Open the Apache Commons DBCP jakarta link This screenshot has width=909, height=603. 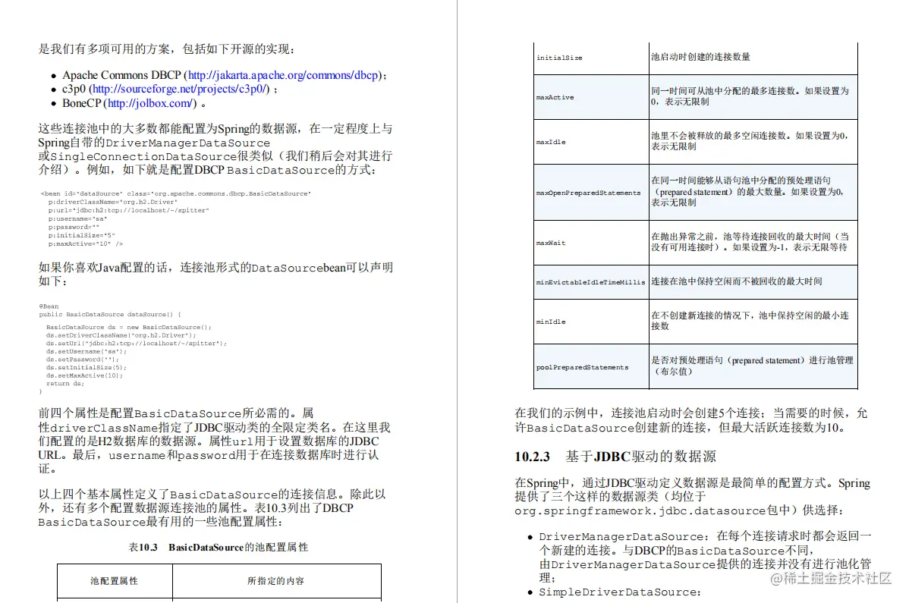tap(283, 75)
